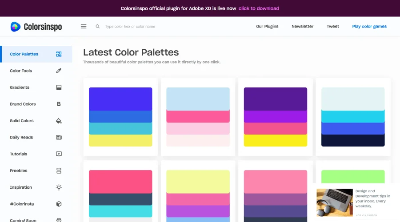
Task: Open Our Plugins link
Action: tap(267, 27)
